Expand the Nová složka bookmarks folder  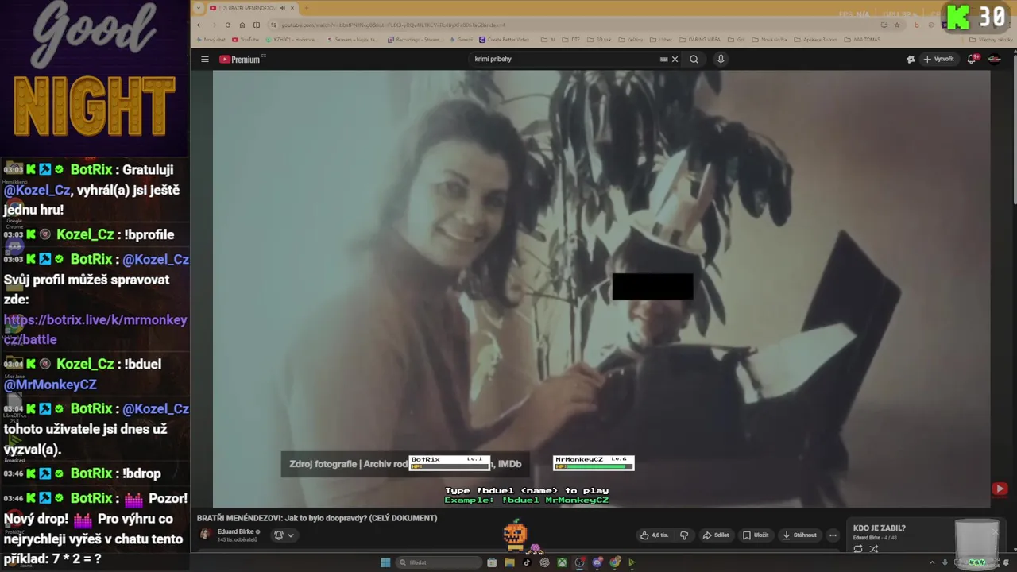[x=769, y=40]
